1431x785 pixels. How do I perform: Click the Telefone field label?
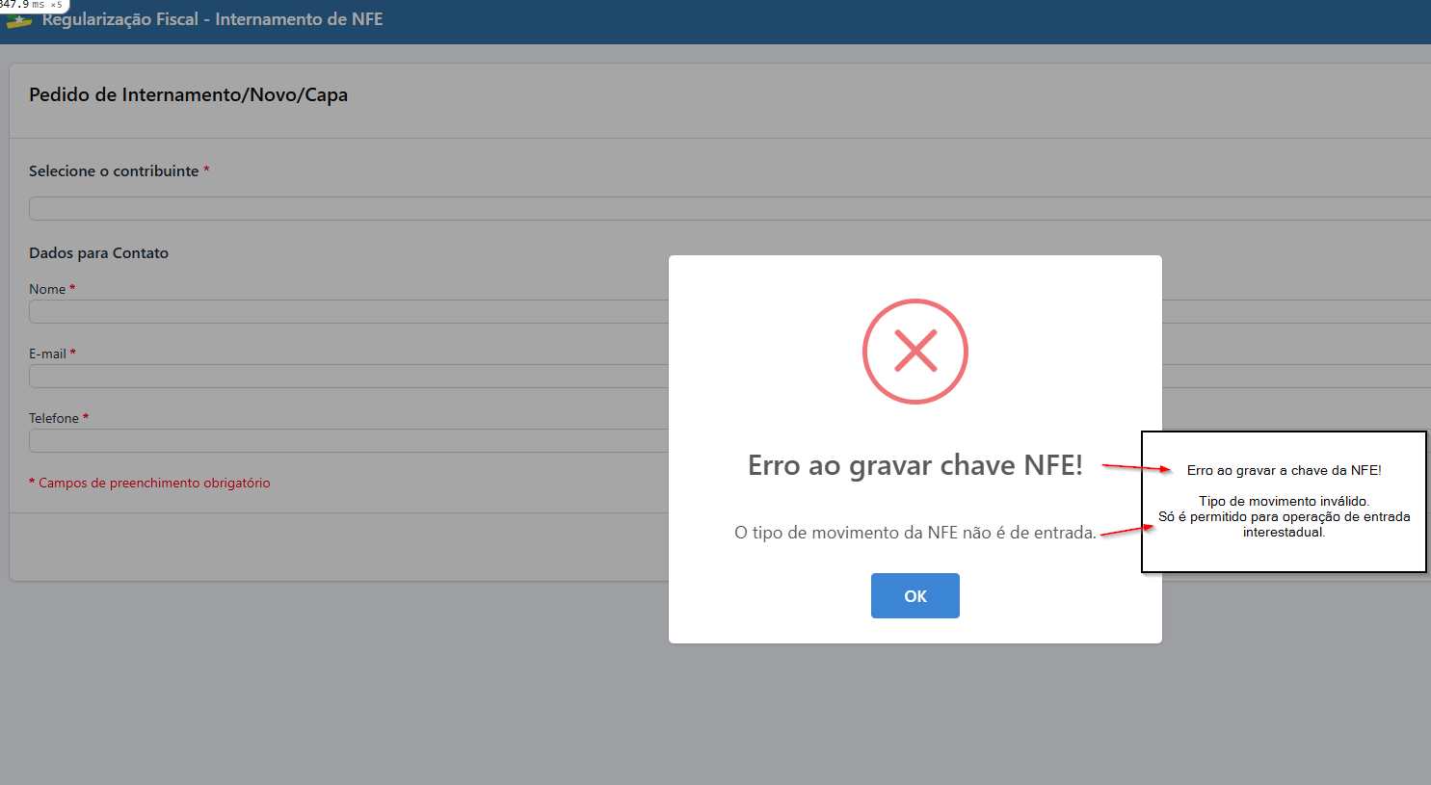(x=54, y=418)
